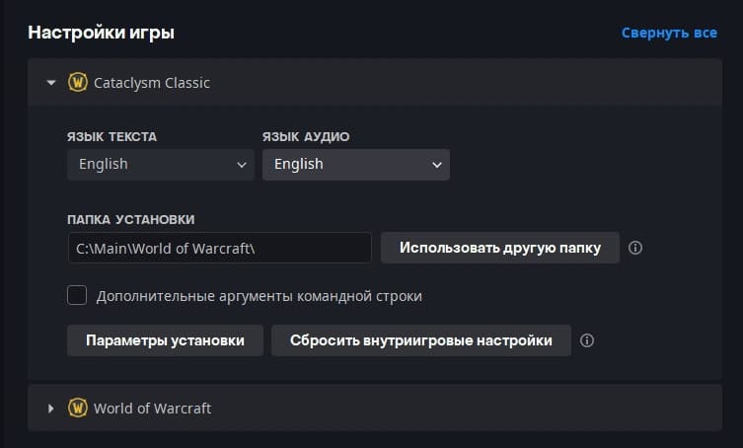The image size is (743, 448).
Task: Open Параметры установки
Action: pyautogui.click(x=165, y=340)
